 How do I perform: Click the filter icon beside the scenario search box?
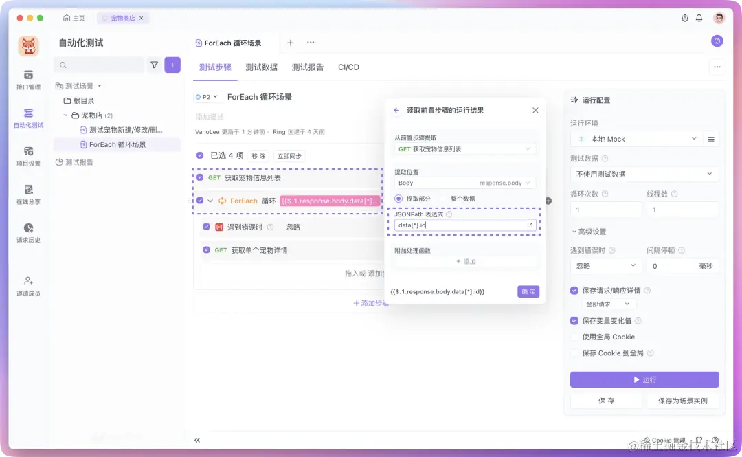click(x=154, y=65)
